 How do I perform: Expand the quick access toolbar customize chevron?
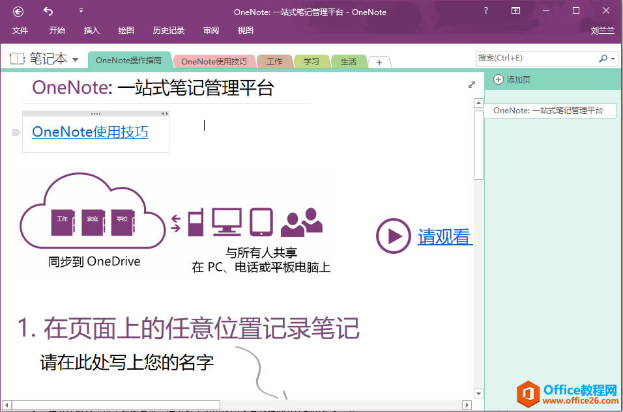click(80, 10)
